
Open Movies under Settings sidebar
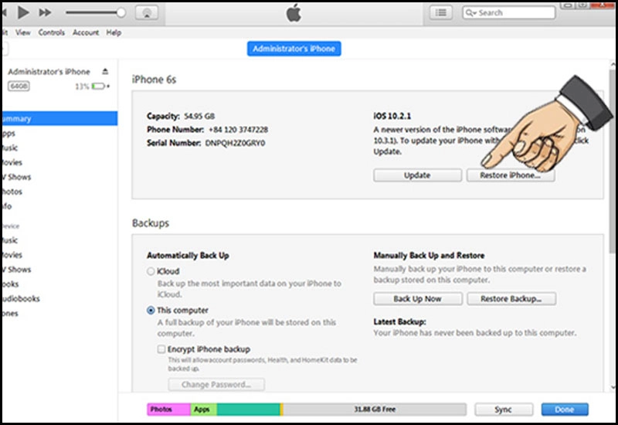tap(12, 162)
